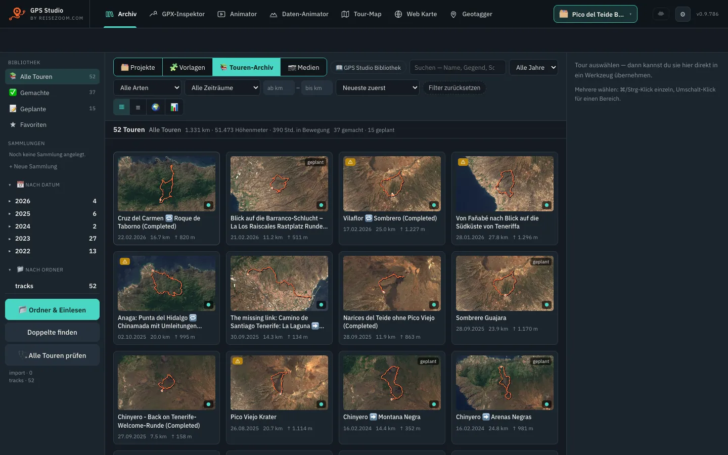Show tours on the globe map view
This screenshot has height=455, width=728.
point(156,107)
